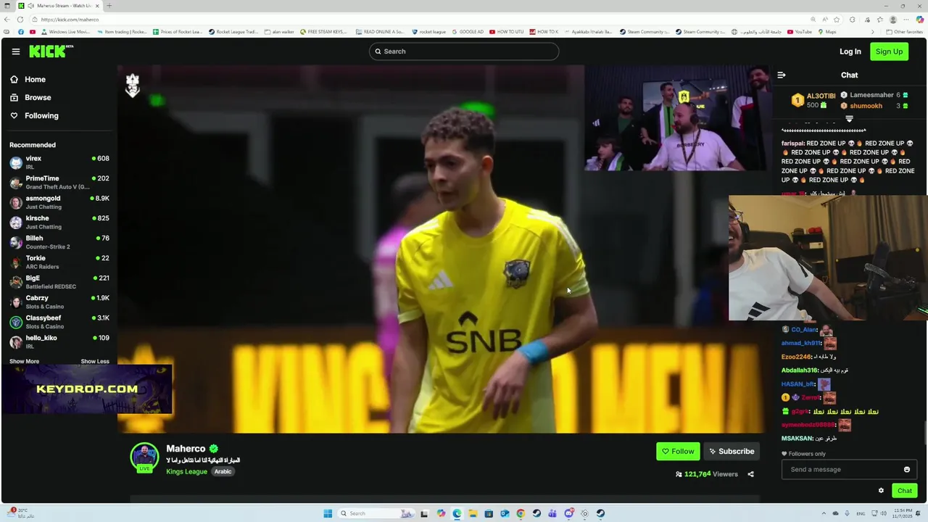Open the chat emoji picker
928x522 pixels.
pos(906,470)
